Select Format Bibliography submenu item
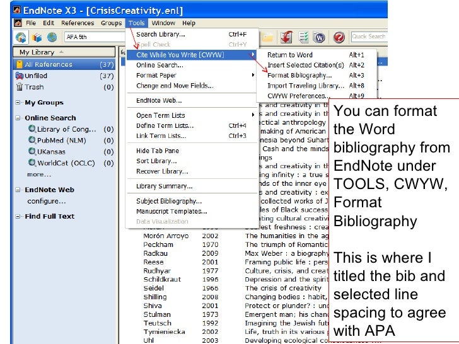Screen dimensions: 459x344 pos(317,75)
